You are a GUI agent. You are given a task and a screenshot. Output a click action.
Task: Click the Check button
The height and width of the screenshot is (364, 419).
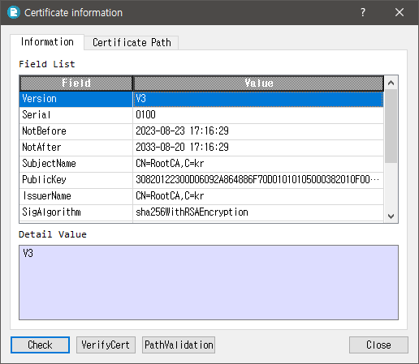(x=40, y=345)
